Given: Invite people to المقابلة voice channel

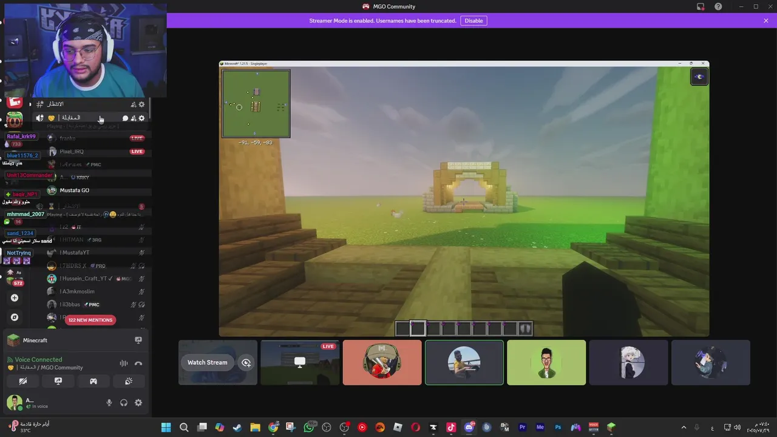Looking at the screenshot, I should 134,118.
